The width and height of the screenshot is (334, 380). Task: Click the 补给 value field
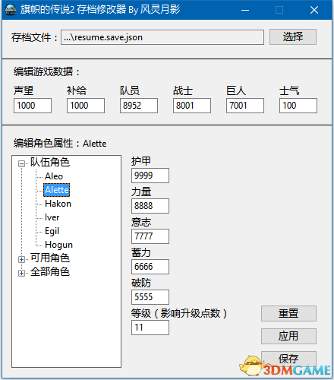86,106
